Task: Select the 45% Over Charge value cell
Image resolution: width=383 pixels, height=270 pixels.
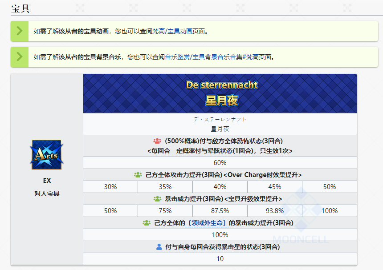Action: [275, 187]
